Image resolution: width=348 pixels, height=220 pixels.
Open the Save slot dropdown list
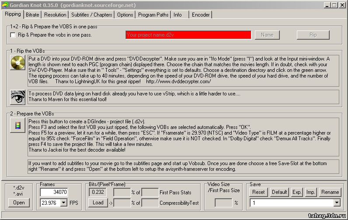coord(337,203)
